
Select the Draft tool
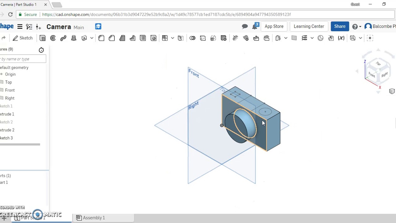(x=122, y=38)
